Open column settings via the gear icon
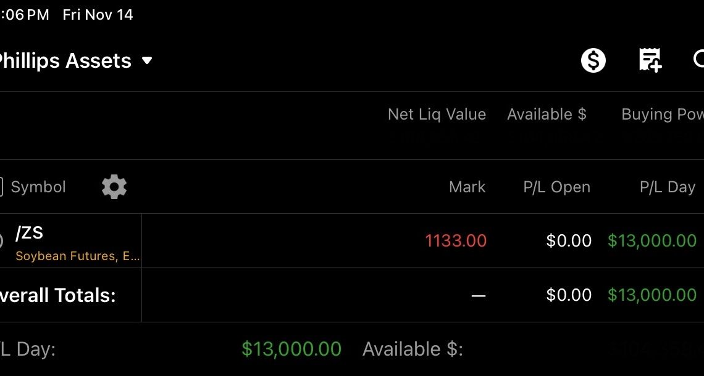The width and height of the screenshot is (704, 376). click(114, 186)
